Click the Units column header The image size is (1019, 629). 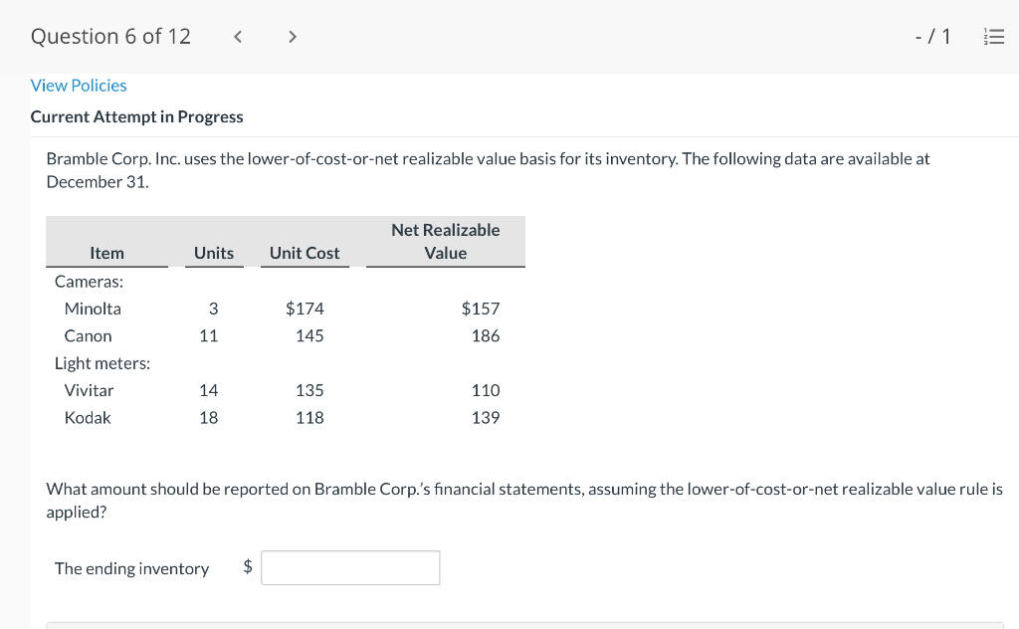214,253
